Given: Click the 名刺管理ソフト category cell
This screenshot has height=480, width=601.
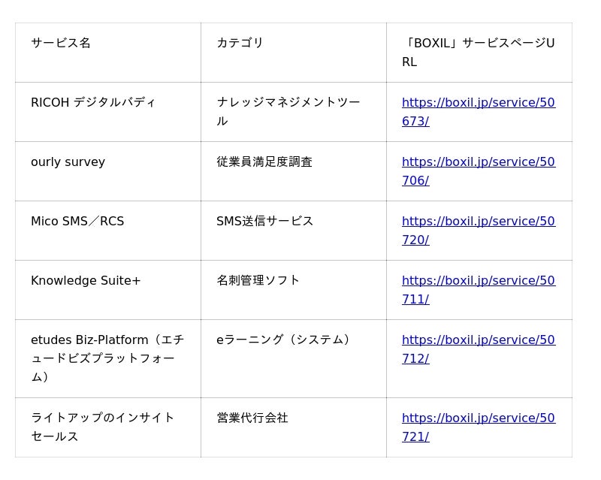Looking at the screenshot, I should [x=258, y=281].
